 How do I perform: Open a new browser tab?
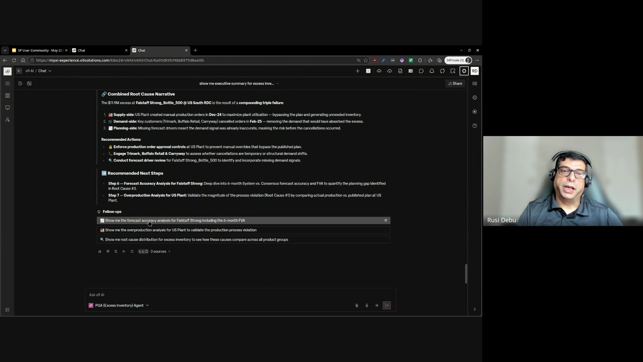click(x=196, y=50)
